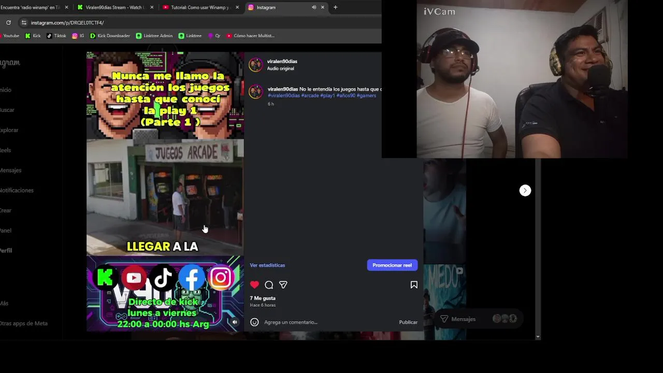Open the Linktree bookmark
663x373 pixels.
pos(190,36)
